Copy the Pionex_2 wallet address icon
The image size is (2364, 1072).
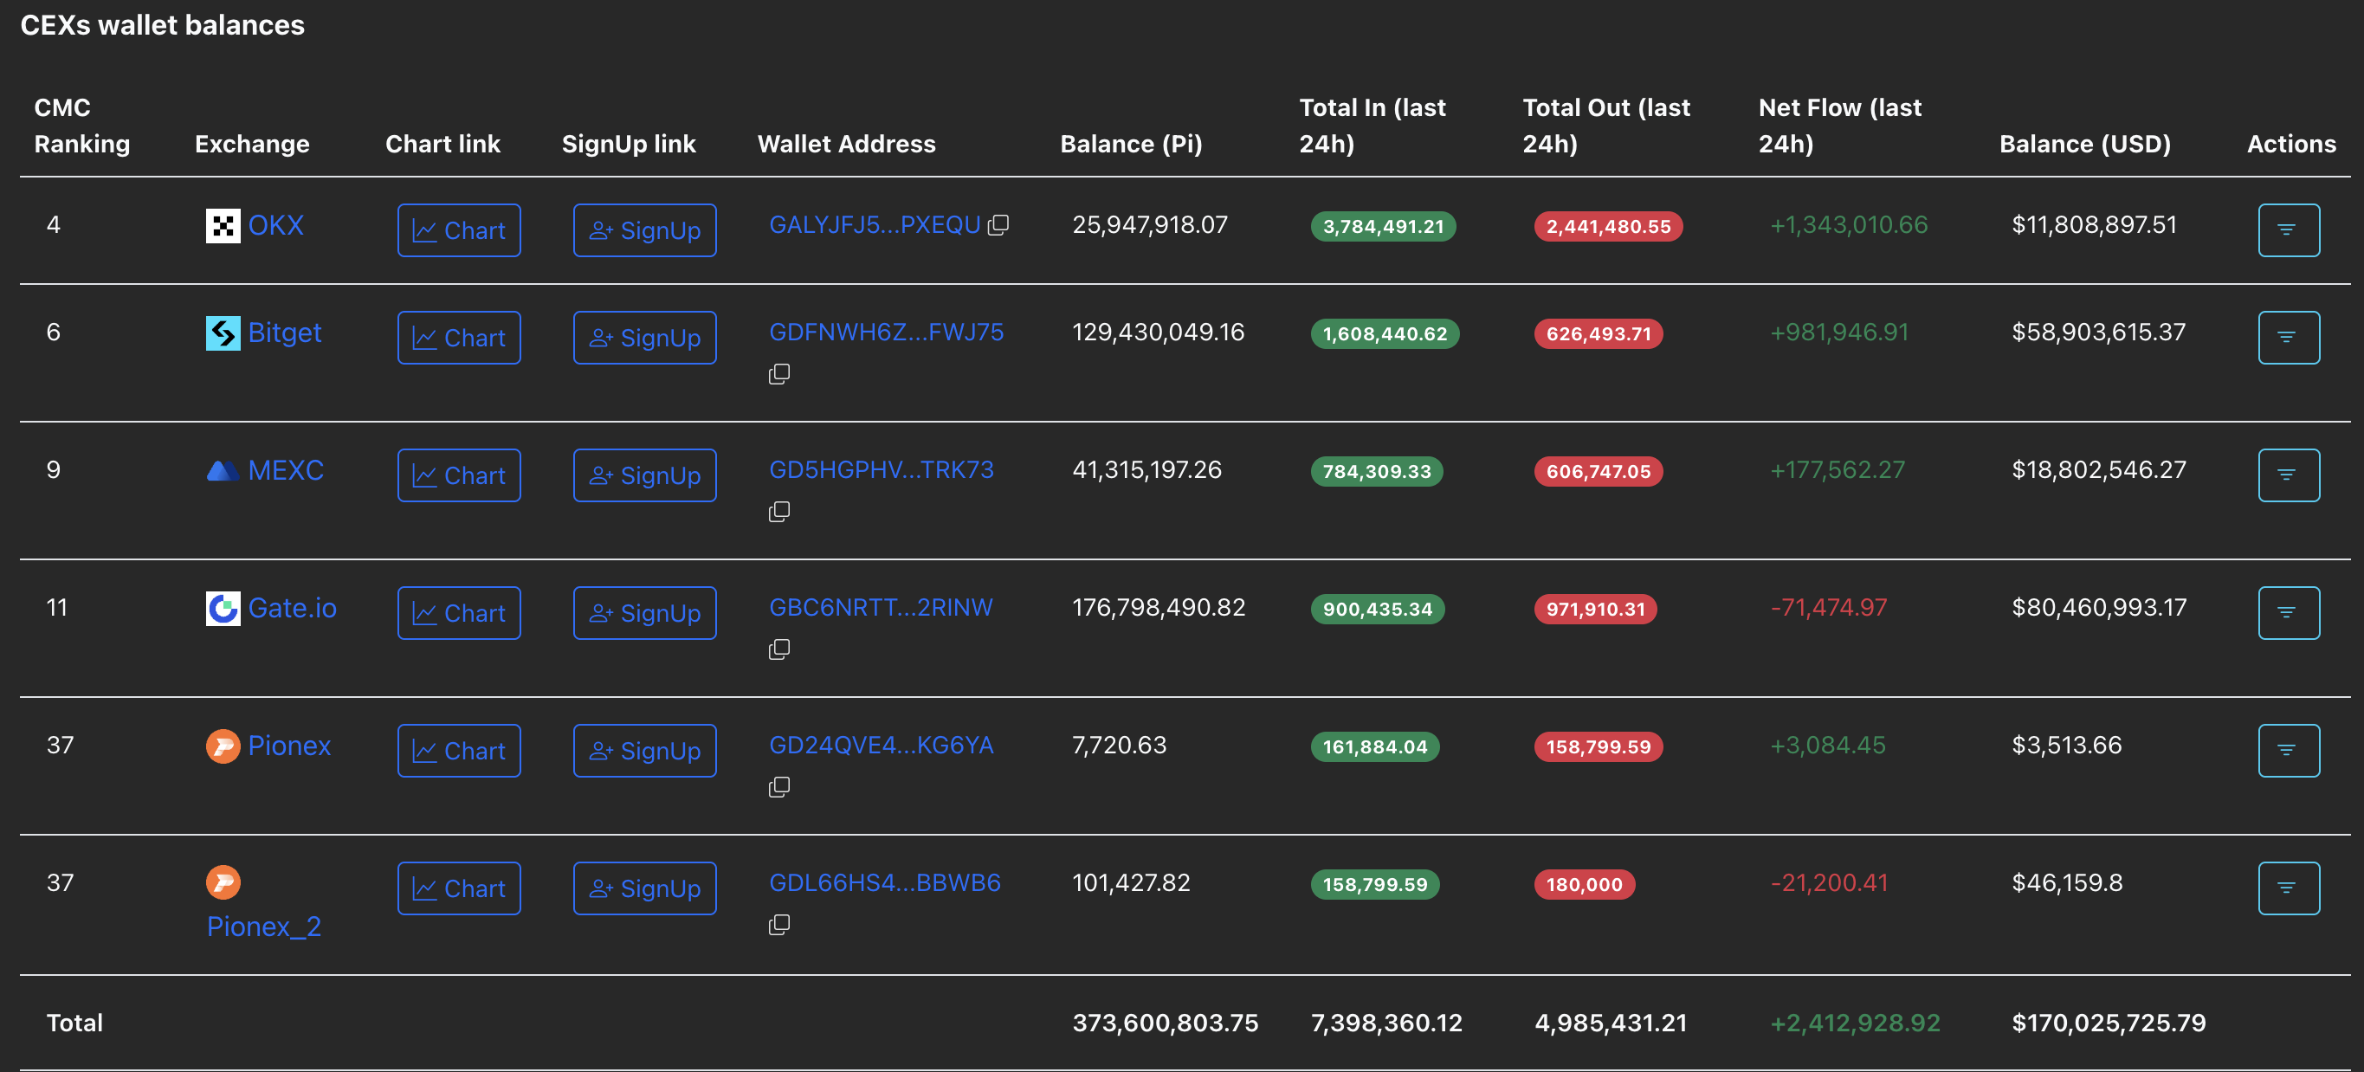(x=779, y=924)
